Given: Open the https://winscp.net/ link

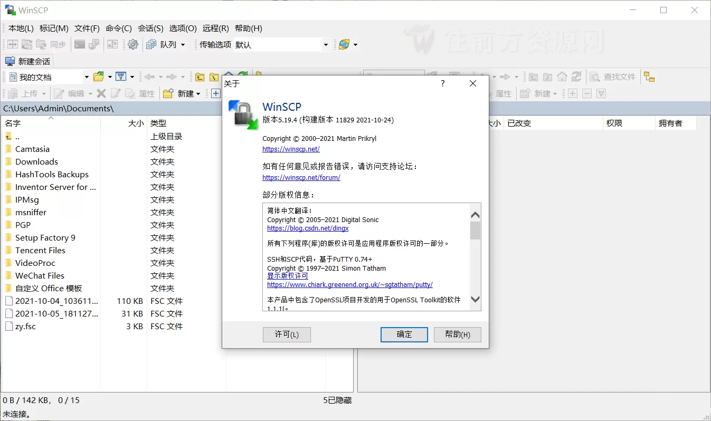Looking at the screenshot, I should (291, 149).
